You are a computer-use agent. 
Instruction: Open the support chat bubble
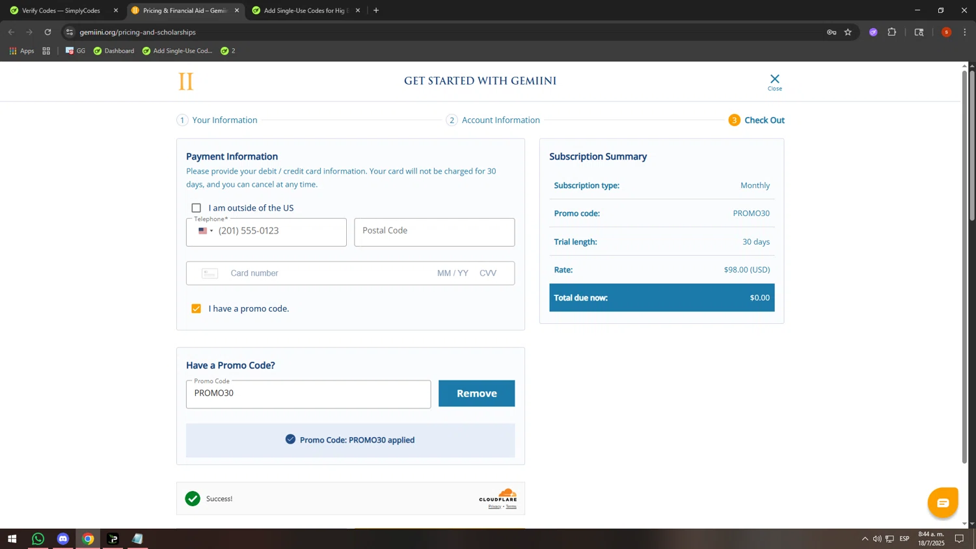[943, 503]
